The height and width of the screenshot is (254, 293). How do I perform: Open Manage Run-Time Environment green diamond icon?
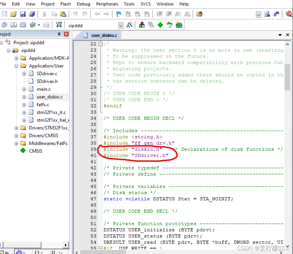point(160,25)
